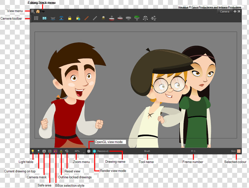Switch to the Camera tab
This screenshot has height=188, width=249.
pyautogui.click(x=225, y=12)
